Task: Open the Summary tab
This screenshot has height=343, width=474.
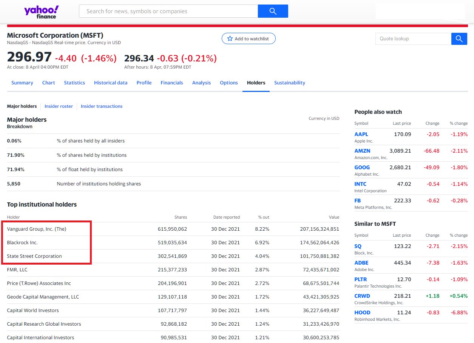Action: (22, 83)
